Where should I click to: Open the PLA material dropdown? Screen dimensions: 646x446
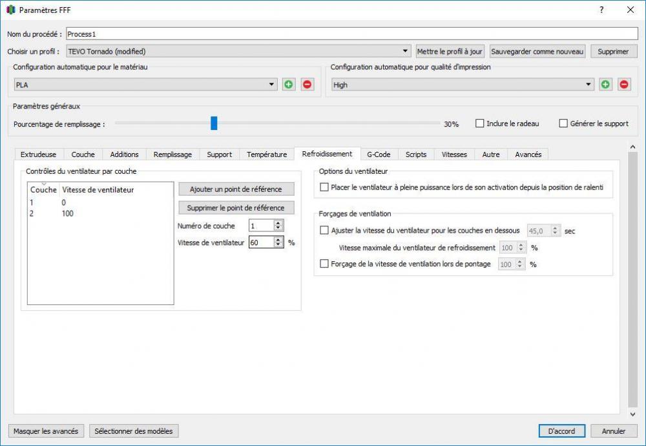point(146,85)
